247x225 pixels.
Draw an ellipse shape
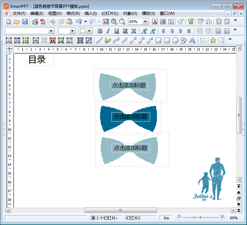click(x=175, y=40)
